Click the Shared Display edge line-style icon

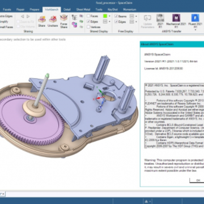[105, 22]
